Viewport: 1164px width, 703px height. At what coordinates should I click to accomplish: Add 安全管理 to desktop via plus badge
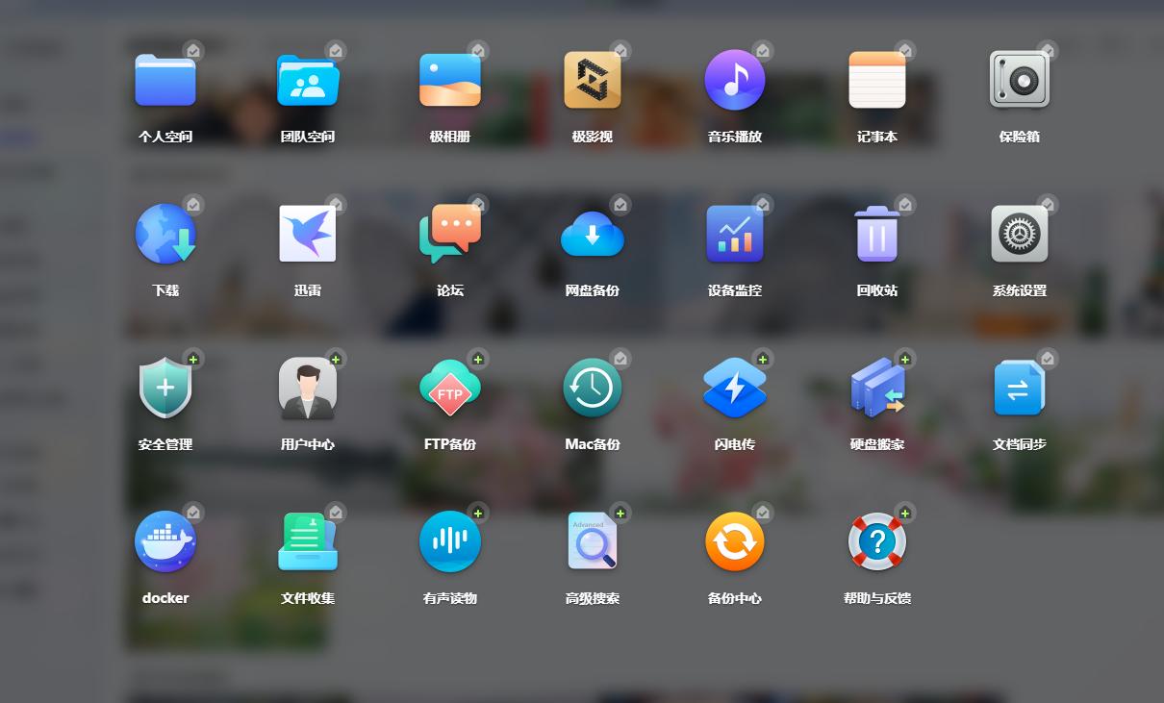(193, 359)
